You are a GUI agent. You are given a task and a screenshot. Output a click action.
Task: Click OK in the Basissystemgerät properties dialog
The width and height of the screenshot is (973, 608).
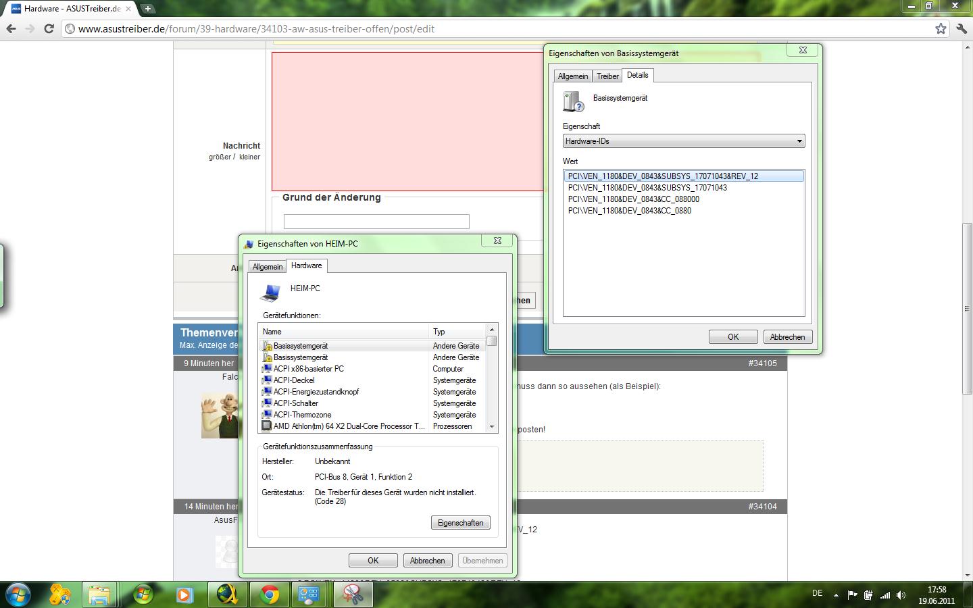coord(733,337)
